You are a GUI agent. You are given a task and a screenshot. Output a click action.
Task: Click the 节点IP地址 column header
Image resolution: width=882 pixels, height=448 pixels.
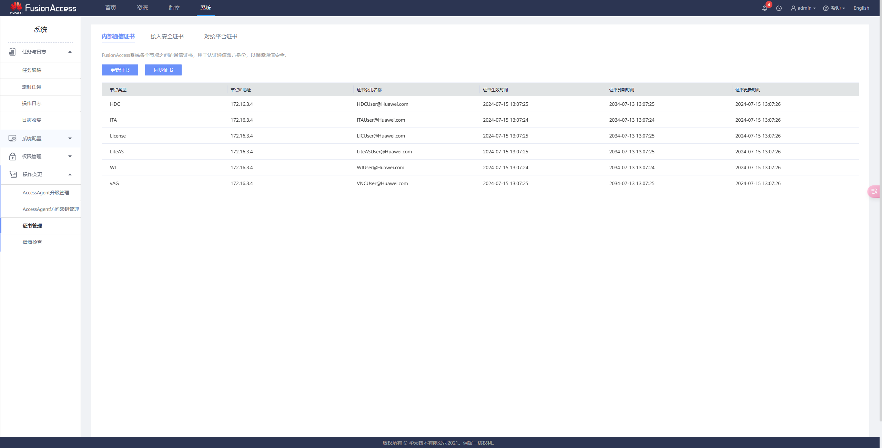coord(241,90)
